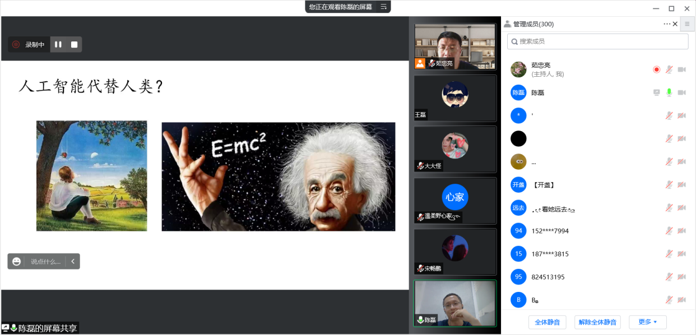Open the screen-viewing options menu at top
The height and width of the screenshot is (335, 696).
(384, 7)
